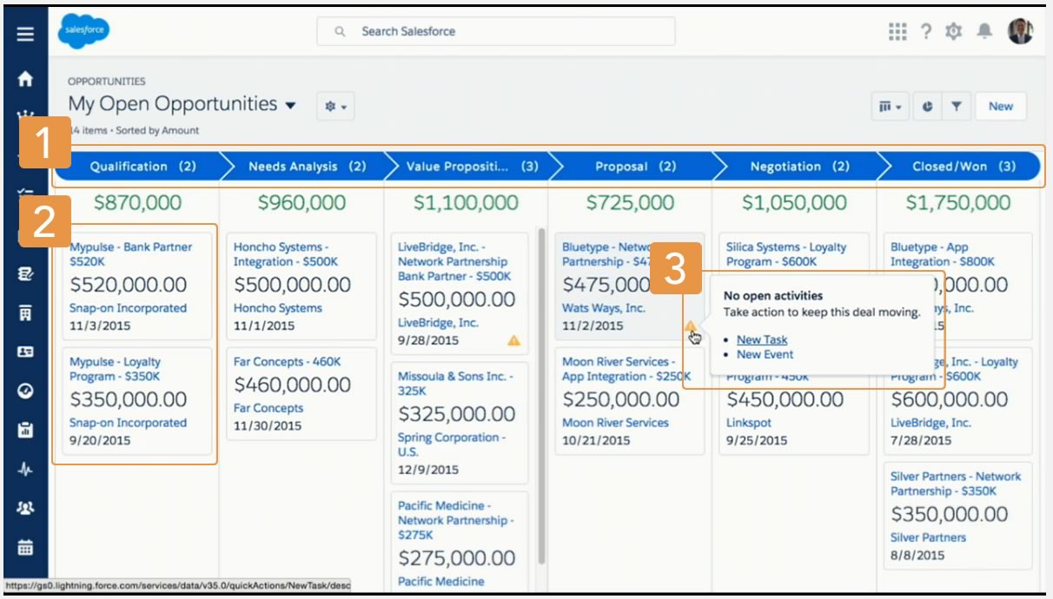1053x599 pixels.
Task: Click the New opportunity button
Action: 1001,106
